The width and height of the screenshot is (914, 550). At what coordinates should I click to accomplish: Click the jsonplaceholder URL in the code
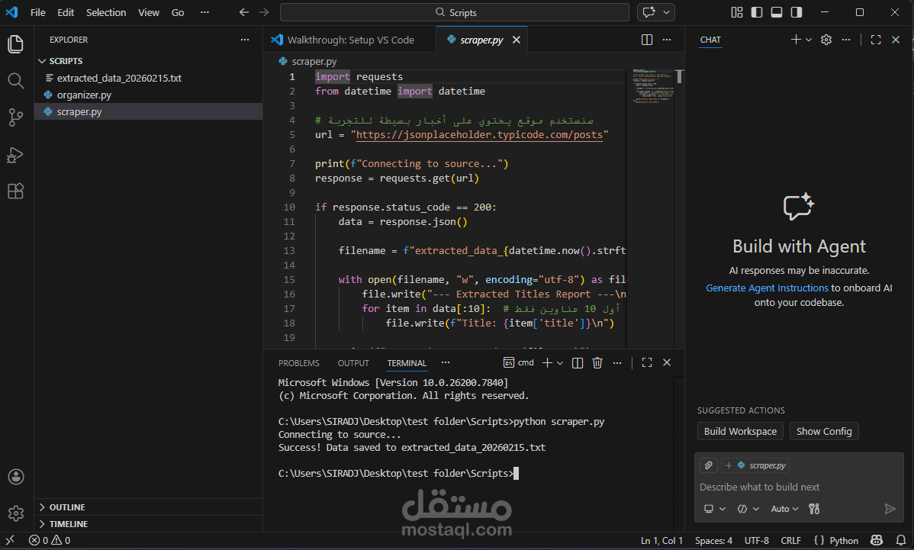coord(479,134)
